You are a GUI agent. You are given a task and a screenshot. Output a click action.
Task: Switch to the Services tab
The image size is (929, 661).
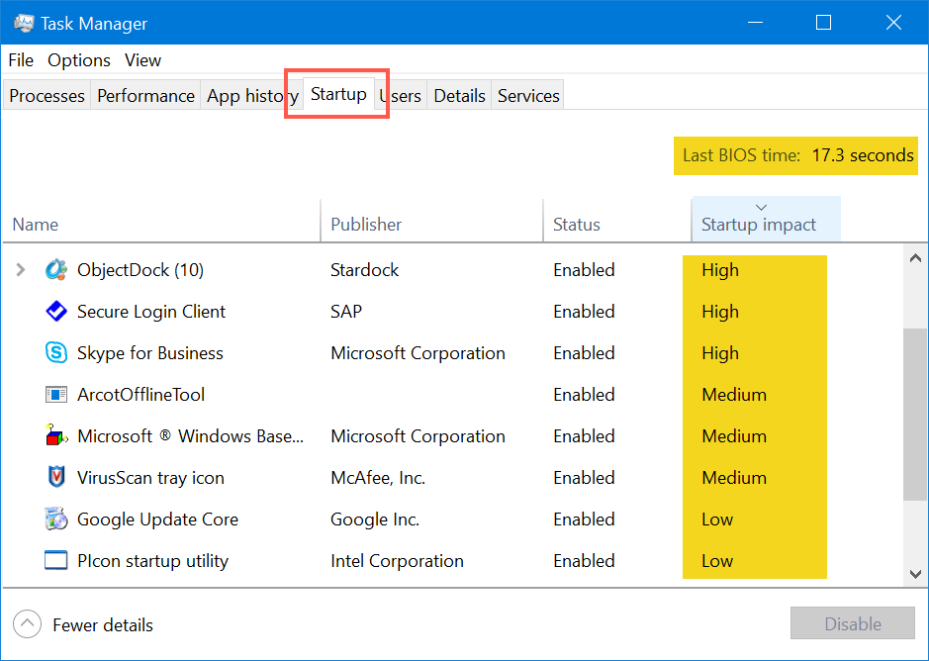coord(527,95)
